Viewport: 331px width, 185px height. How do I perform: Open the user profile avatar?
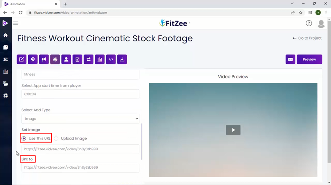point(321,24)
